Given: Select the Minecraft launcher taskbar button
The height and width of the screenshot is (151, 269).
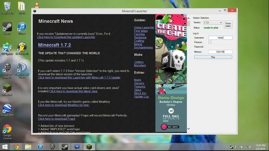Looking at the screenshot, I should [89, 147].
